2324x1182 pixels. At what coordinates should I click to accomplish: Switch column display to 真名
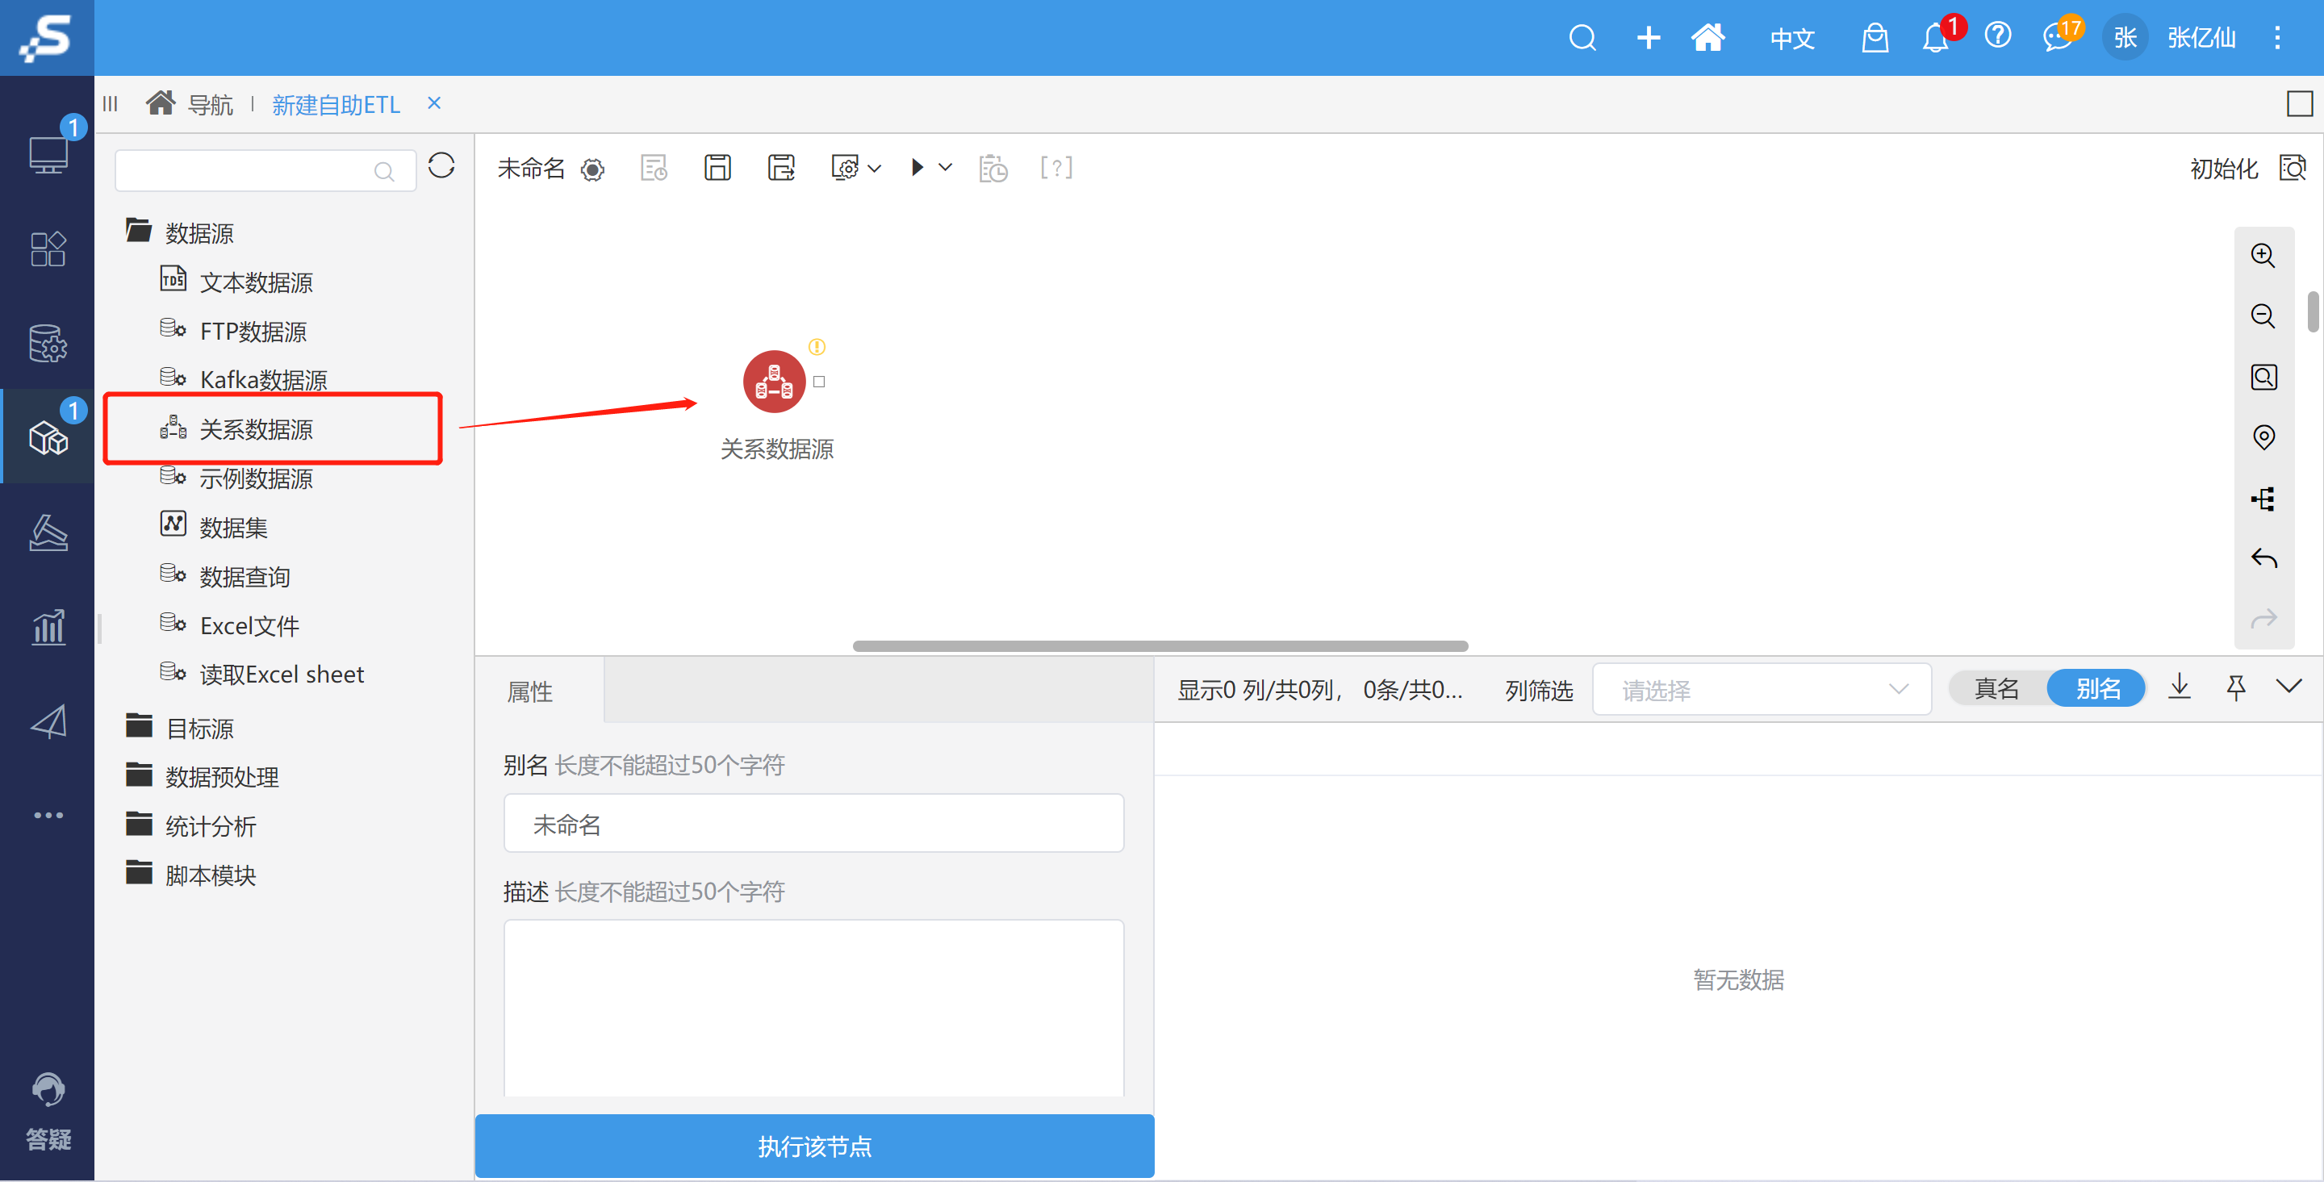[x=1996, y=689]
